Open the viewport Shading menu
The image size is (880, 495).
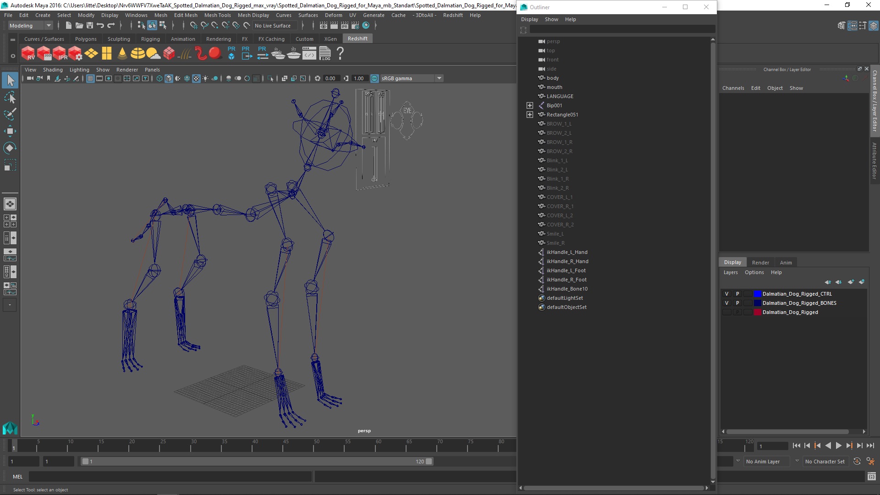click(53, 70)
